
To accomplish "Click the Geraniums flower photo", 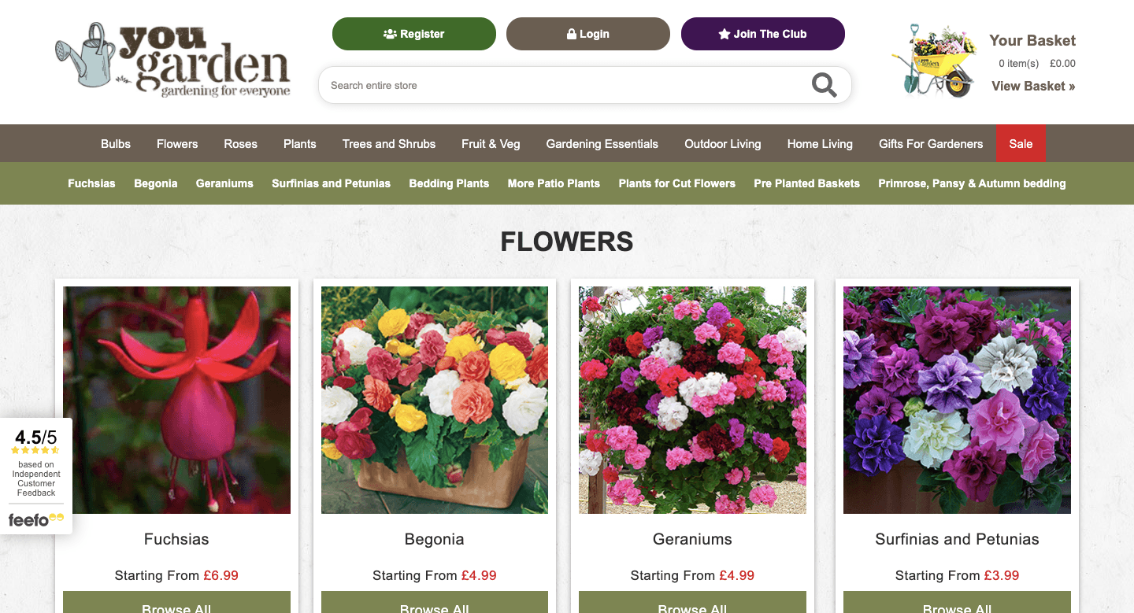I will click(692, 400).
